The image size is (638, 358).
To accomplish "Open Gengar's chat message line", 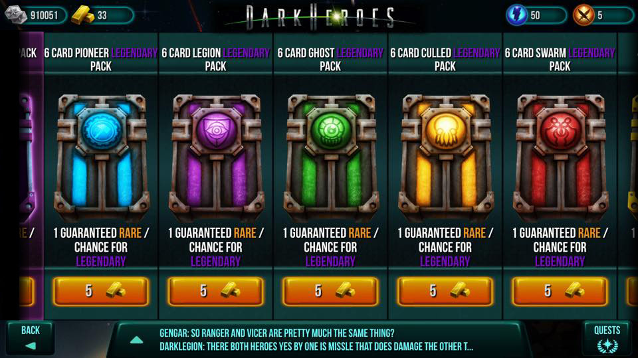I will (x=276, y=333).
